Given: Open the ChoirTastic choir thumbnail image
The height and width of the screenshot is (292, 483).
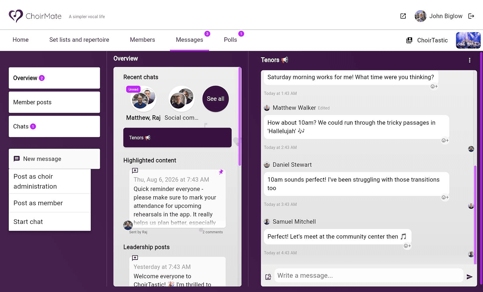Looking at the screenshot, I should (468, 40).
